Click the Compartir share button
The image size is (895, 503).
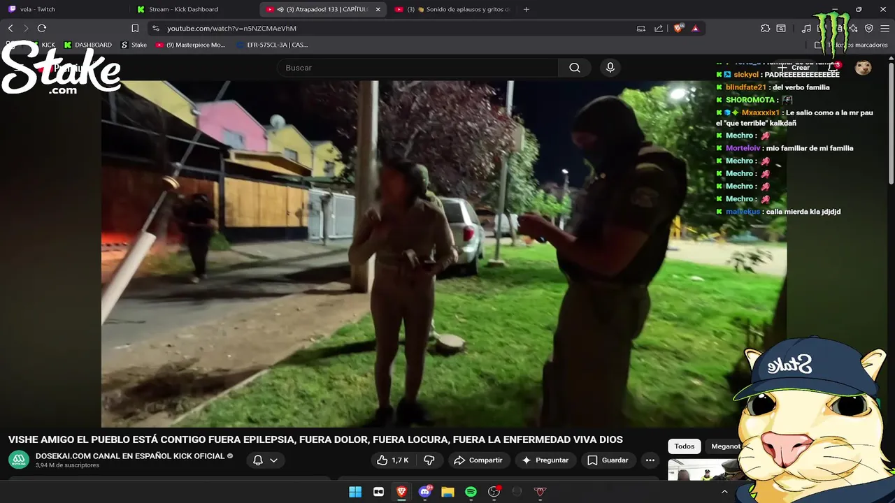(x=478, y=460)
